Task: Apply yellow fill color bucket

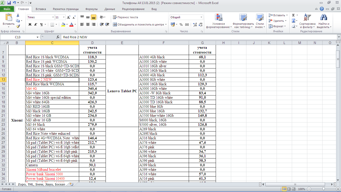Action: tap(63, 24)
